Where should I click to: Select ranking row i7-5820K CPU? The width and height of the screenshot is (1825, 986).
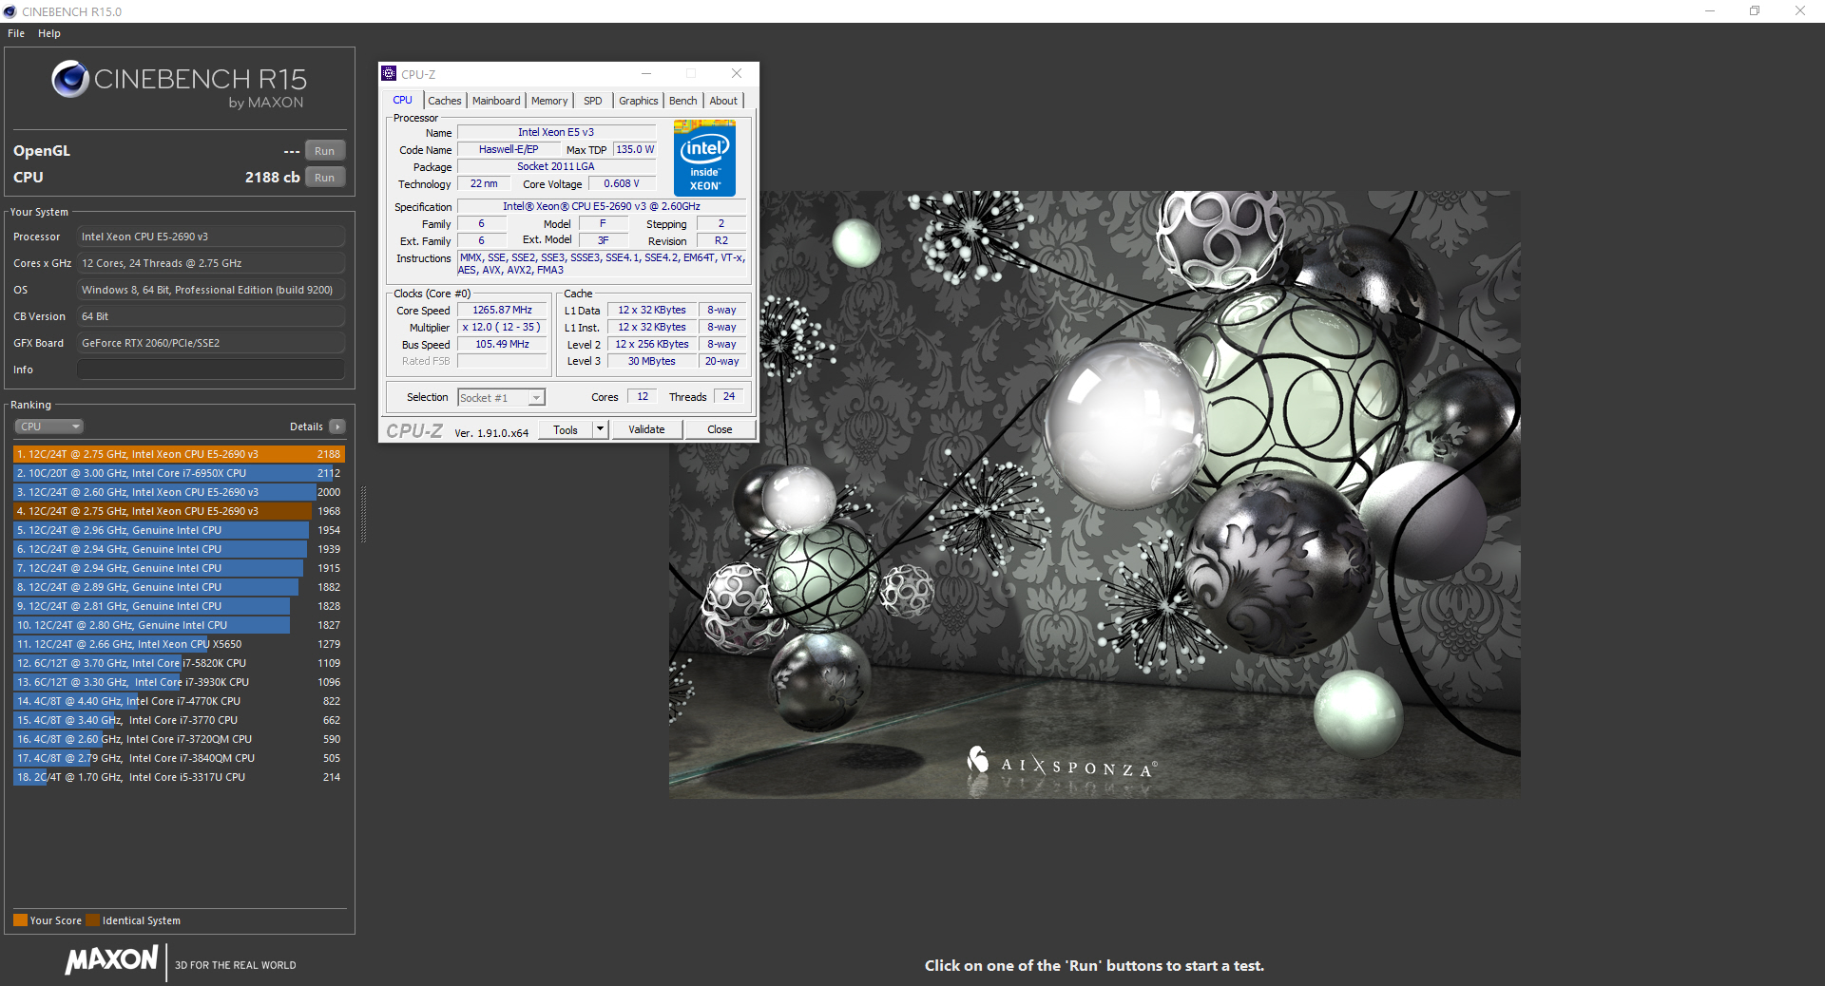179,663
